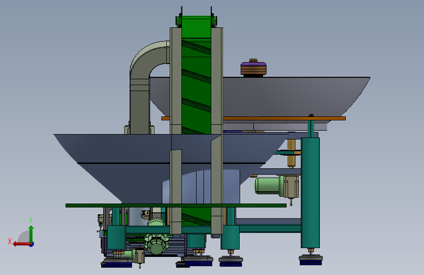This screenshot has height=275, width=424.
Task: Click the red X axis arrow of the triad
Action: tap(21, 244)
